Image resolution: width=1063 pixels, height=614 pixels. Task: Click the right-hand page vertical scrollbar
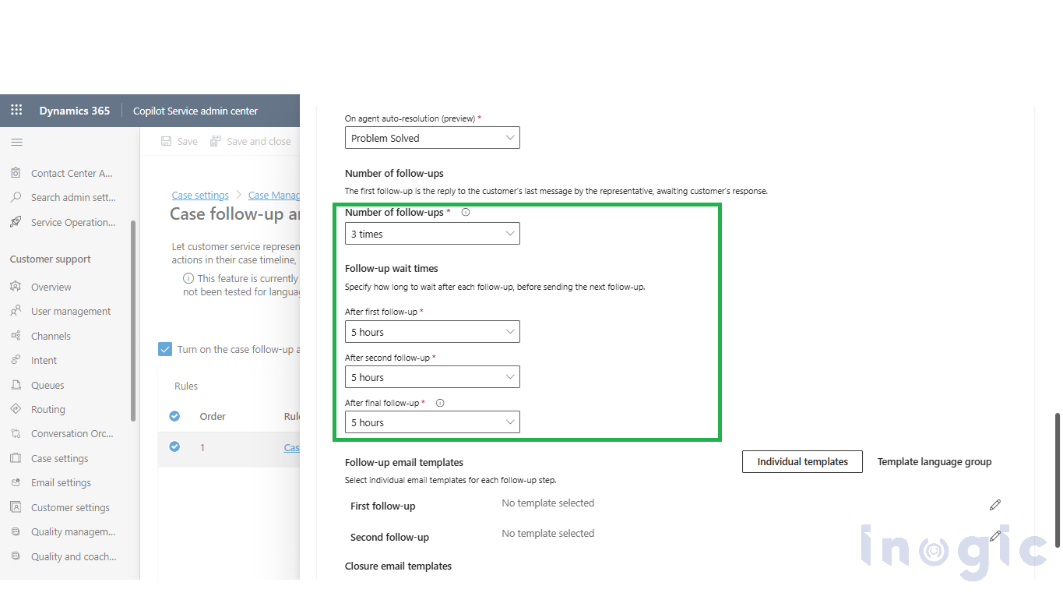(1058, 480)
